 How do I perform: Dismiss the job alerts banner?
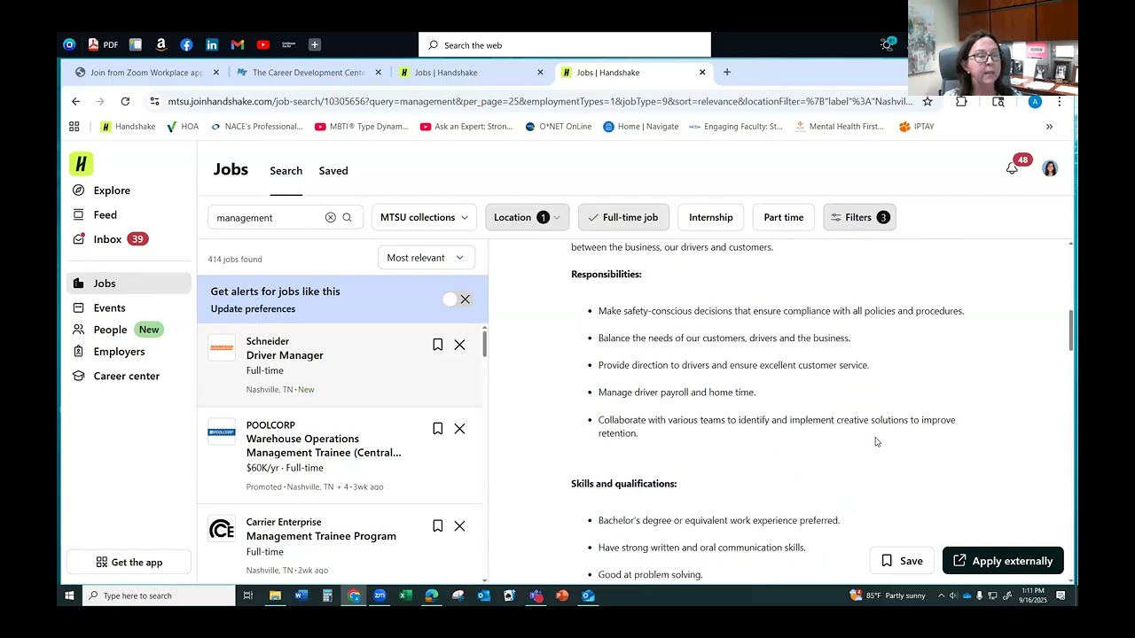click(x=465, y=300)
